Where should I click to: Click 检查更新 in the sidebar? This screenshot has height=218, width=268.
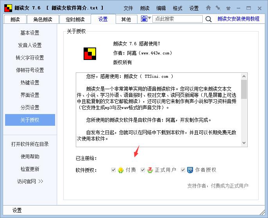[x=30, y=169]
